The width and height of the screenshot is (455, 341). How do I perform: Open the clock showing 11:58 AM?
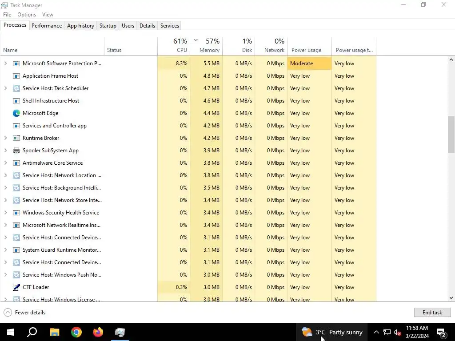point(417,332)
